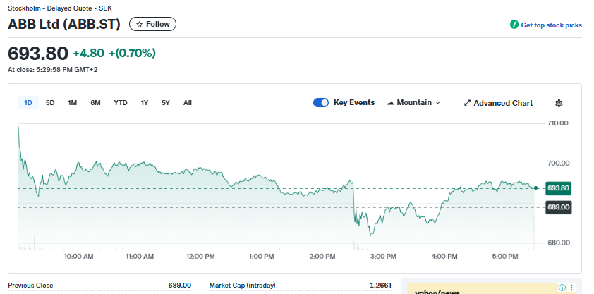Click the ad info icon

[562, 288]
